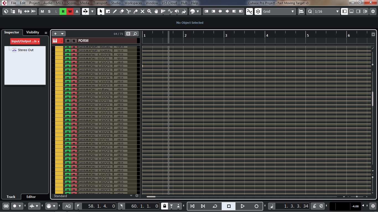The height and width of the screenshot is (212, 378).
Task: Open the VST Cloud menu
Action: click(x=169, y=3)
